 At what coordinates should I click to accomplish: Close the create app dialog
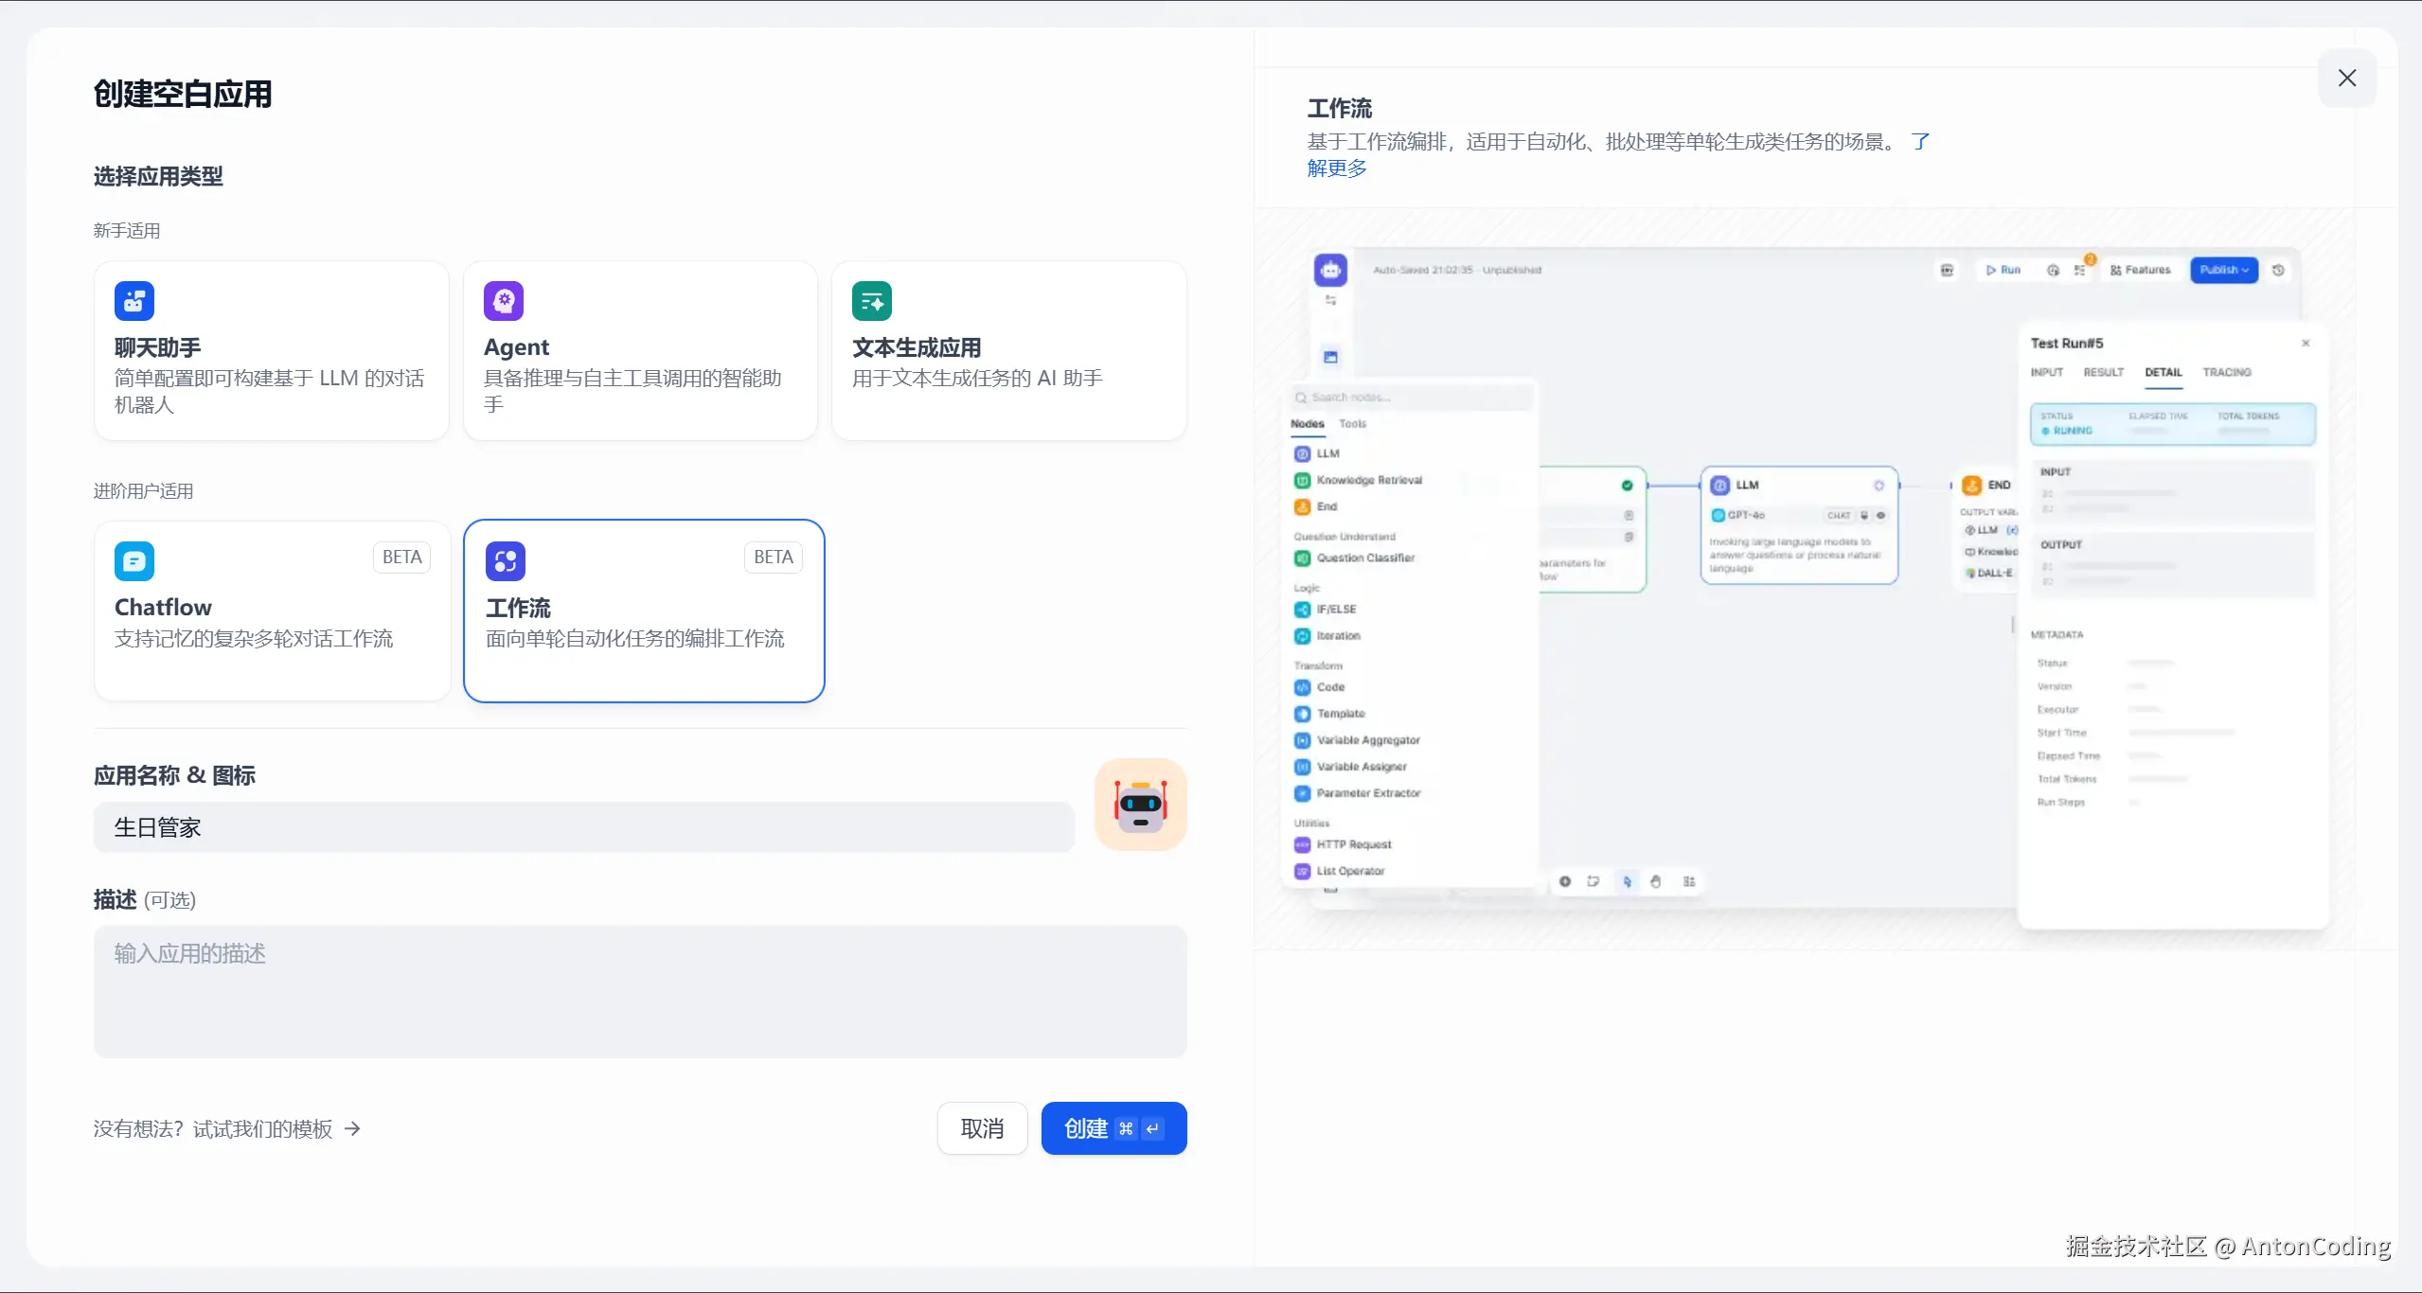(x=2346, y=78)
